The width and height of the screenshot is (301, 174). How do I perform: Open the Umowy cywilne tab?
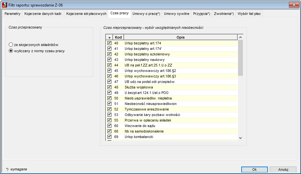pos(177,14)
